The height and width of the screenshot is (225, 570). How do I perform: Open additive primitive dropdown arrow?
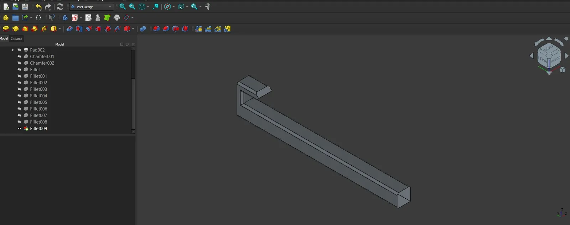pos(59,29)
